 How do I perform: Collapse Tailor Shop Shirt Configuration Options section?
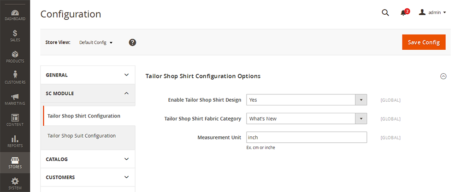(x=443, y=76)
